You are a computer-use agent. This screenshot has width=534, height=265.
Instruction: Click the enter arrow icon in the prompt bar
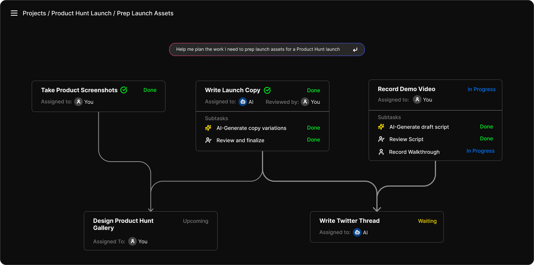[355, 49]
